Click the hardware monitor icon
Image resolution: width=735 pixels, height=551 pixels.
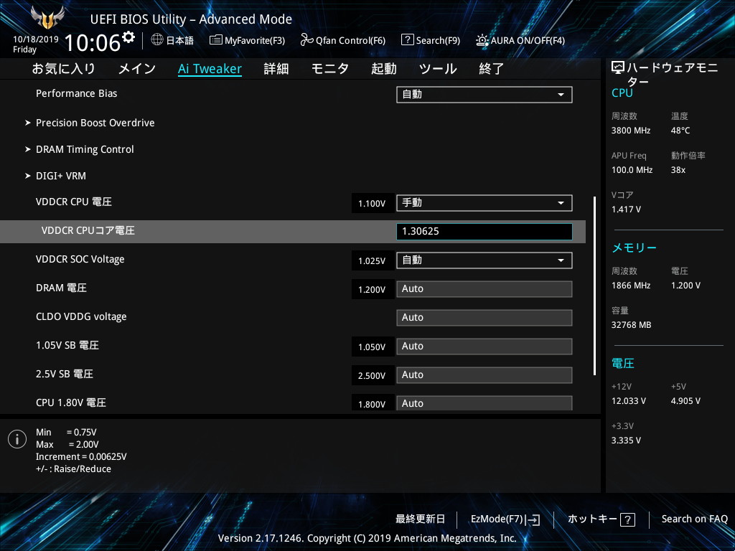pyautogui.click(x=617, y=68)
